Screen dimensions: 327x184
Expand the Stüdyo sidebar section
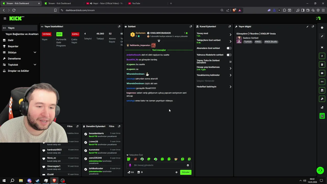(35, 52)
